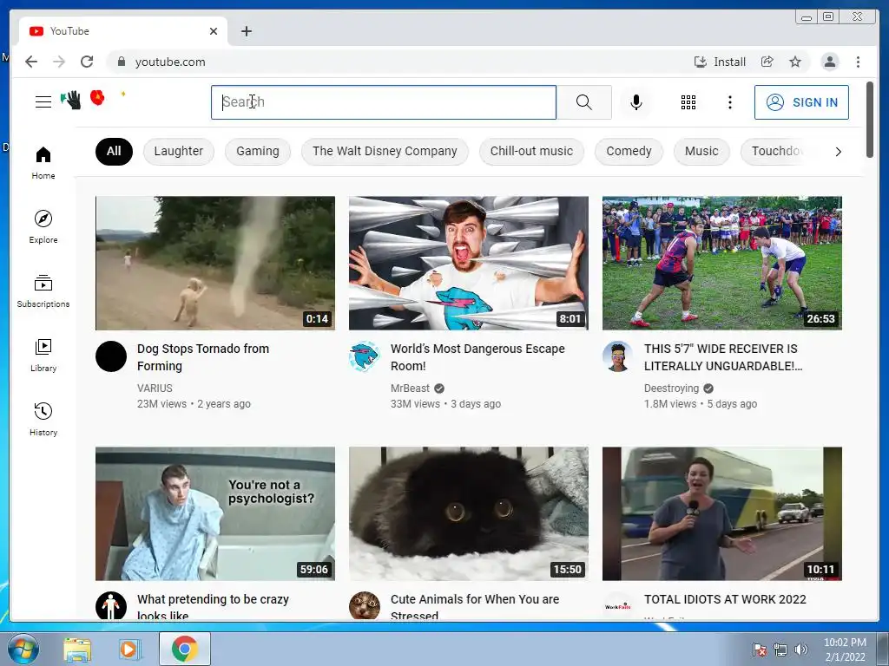Play the black cat thumbnail
Image resolution: width=889 pixels, height=666 pixels.
(x=468, y=513)
